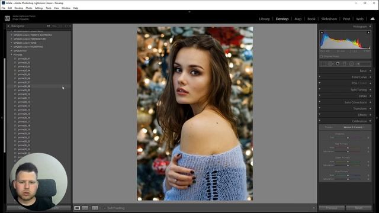Select the Adjustment Brush tool
The image size is (379, 213).
pos(364,64)
